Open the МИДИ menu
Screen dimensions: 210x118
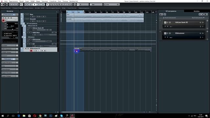[x=32, y=1]
